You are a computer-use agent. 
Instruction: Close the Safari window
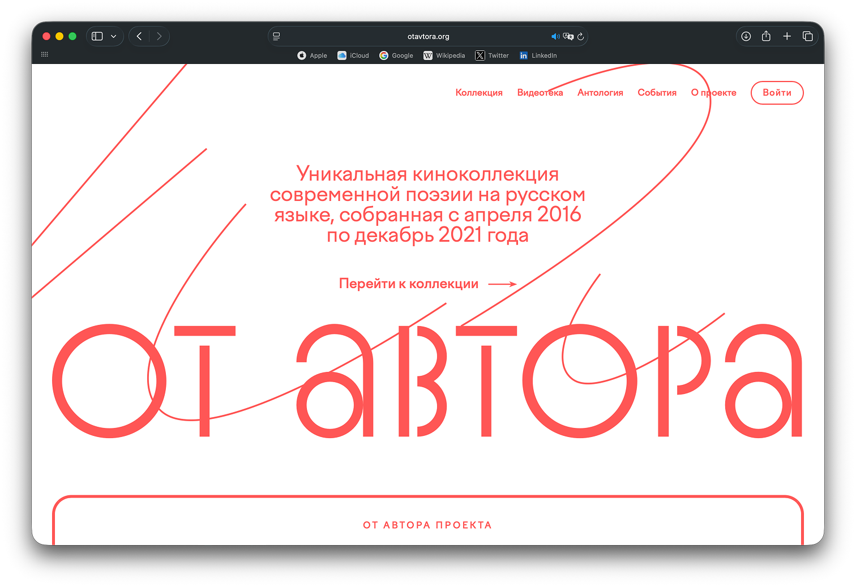pyautogui.click(x=46, y=36)
